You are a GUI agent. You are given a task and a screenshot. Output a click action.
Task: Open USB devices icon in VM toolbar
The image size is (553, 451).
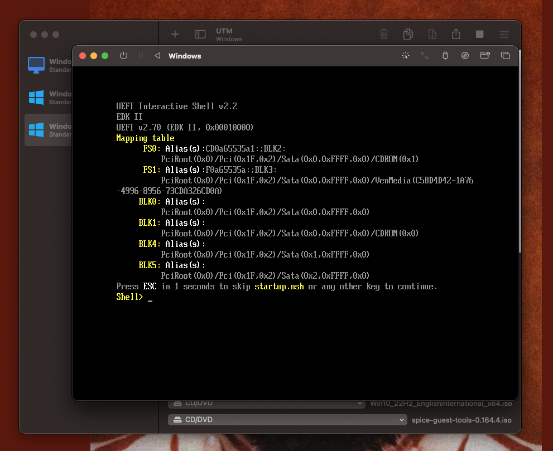coord(445,56)
